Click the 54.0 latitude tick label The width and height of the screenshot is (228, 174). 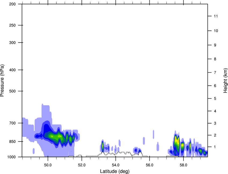pyautogui.click(x=116, y=165)
